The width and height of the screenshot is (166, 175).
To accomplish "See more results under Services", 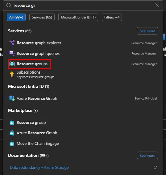I will pos(147,31).
